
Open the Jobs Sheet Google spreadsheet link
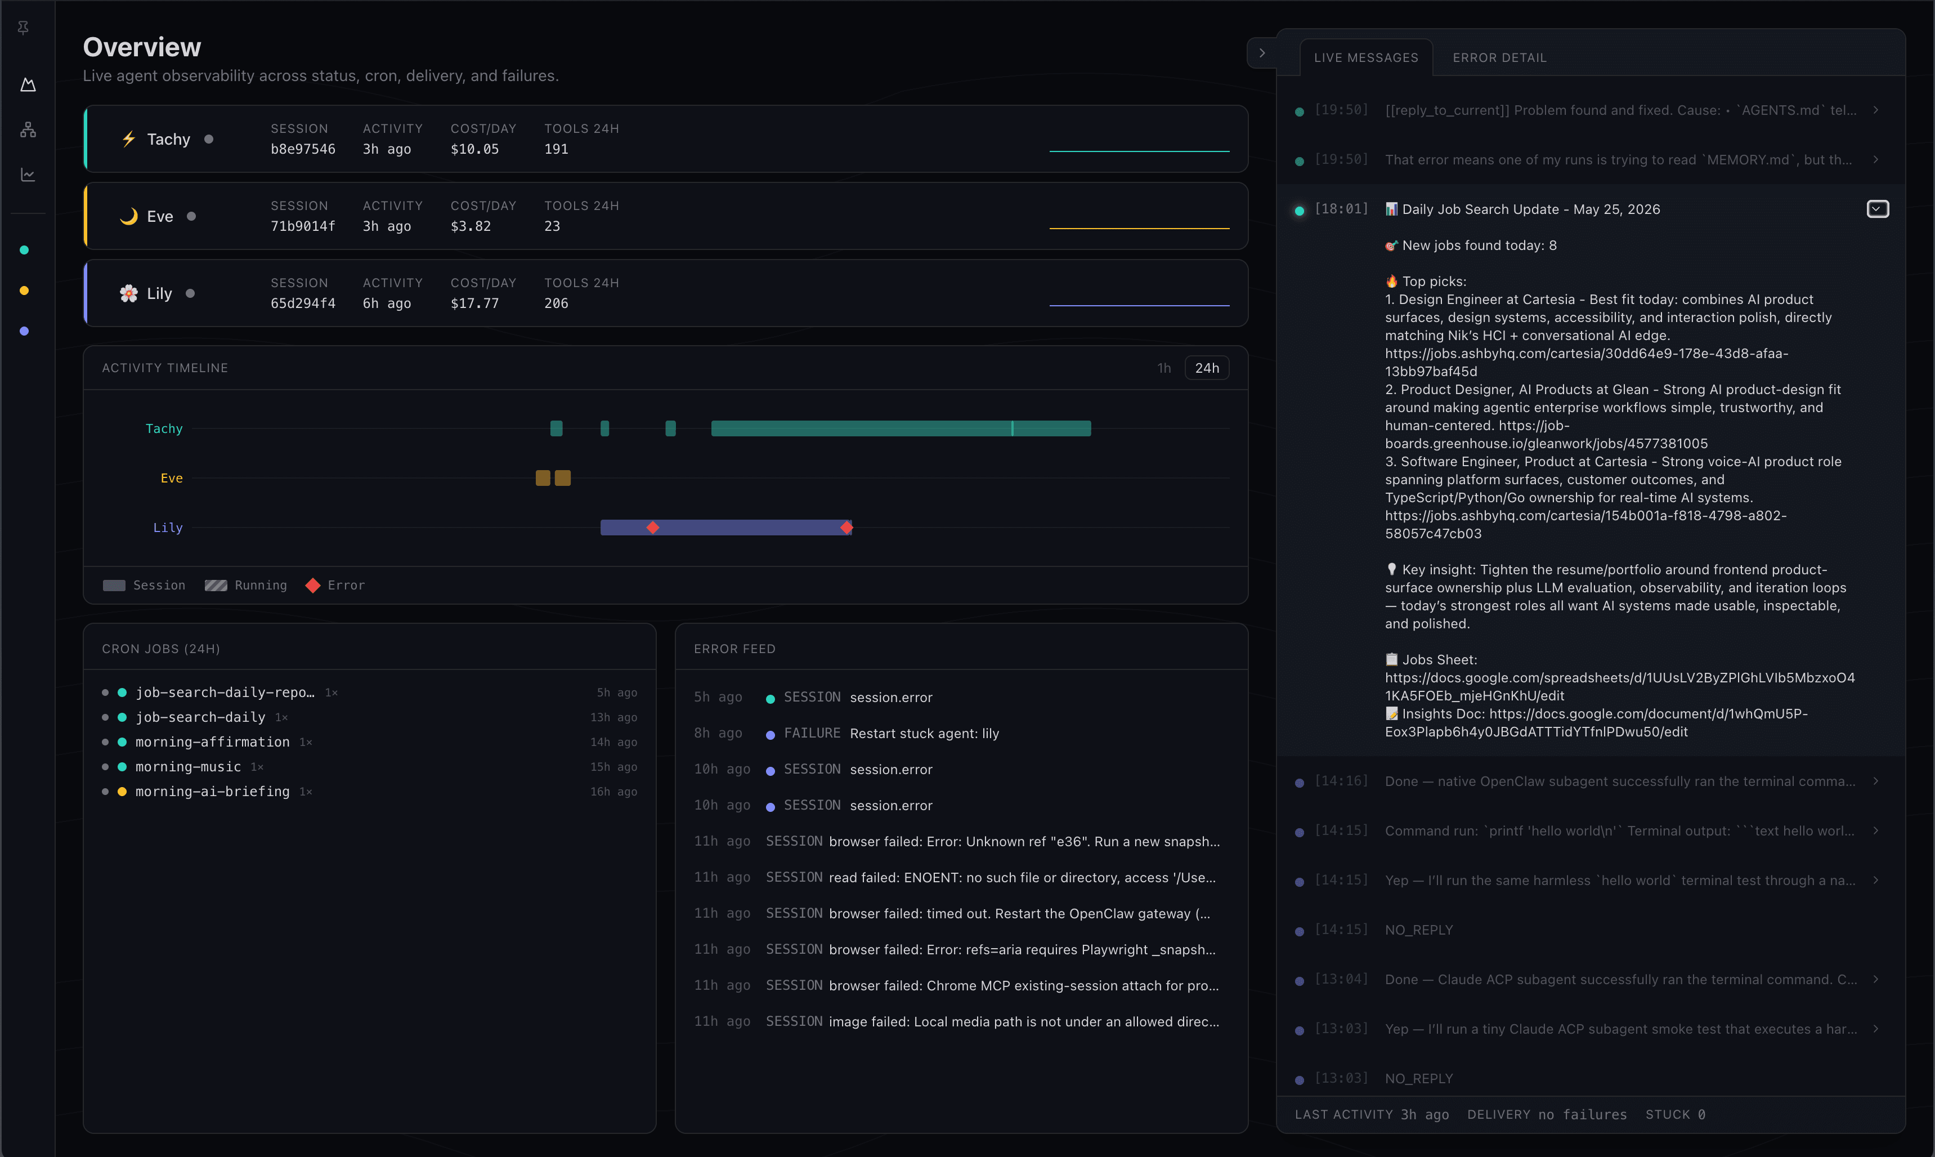click(1619, 687)
